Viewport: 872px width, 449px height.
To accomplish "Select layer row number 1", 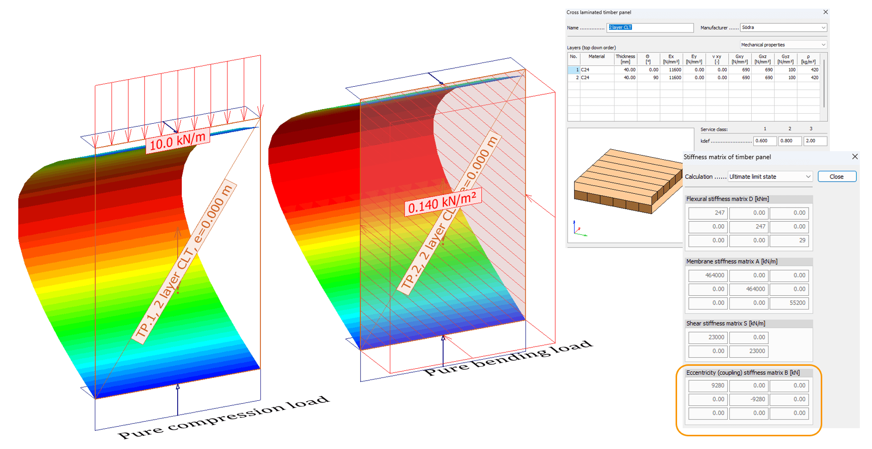I will point(574,70).
